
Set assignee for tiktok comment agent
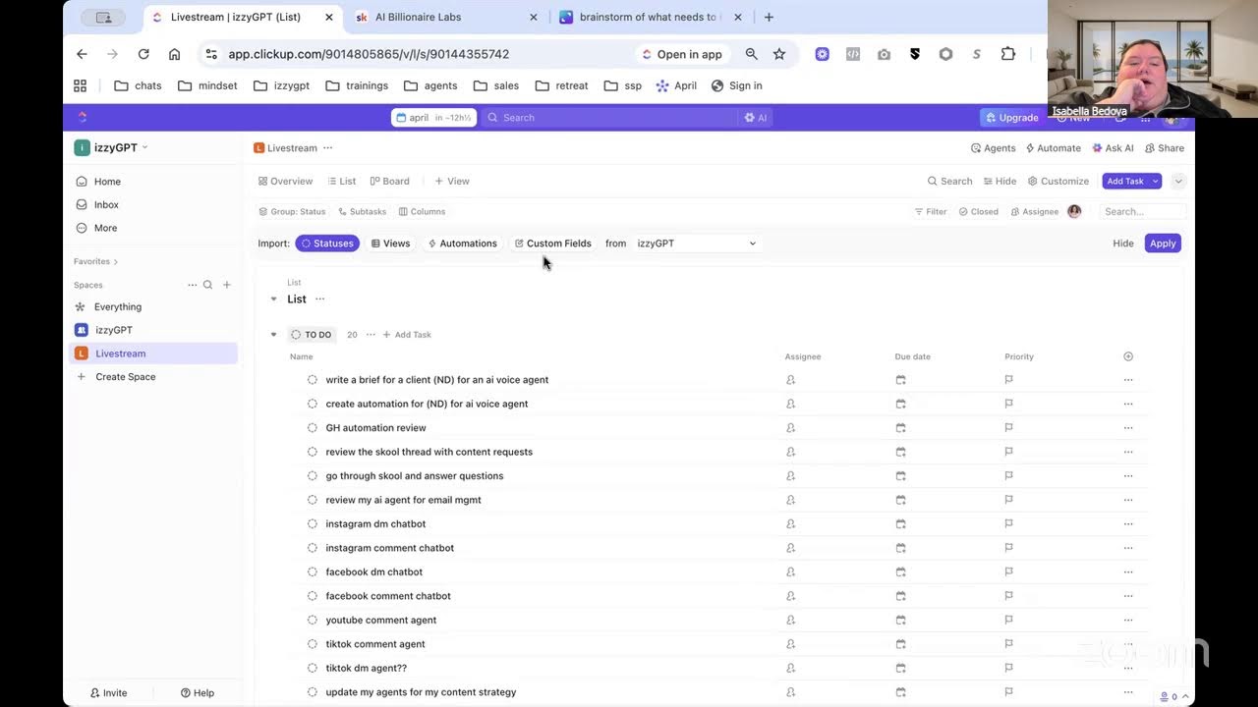790,644
